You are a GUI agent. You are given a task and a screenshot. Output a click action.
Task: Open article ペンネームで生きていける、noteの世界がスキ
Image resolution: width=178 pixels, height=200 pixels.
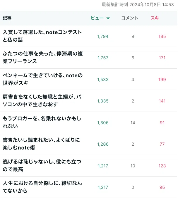(x=43, y=79)
